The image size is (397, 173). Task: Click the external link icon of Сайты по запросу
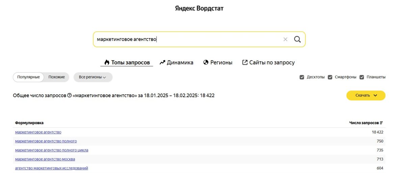245,62
